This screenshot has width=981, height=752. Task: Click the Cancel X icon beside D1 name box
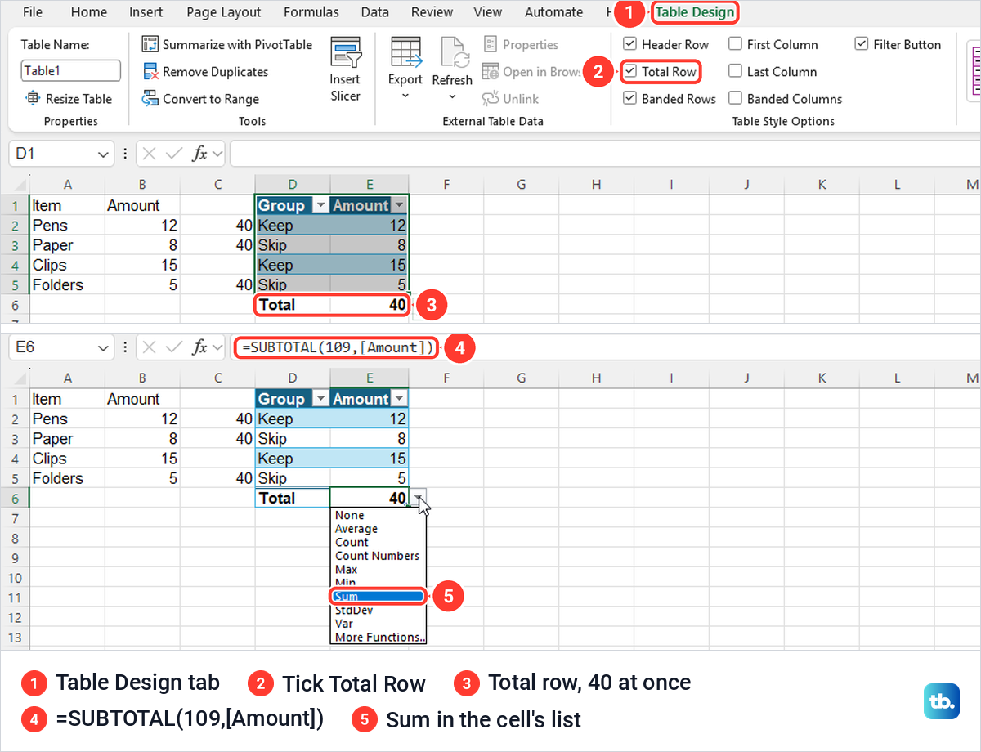click(150, 154)
